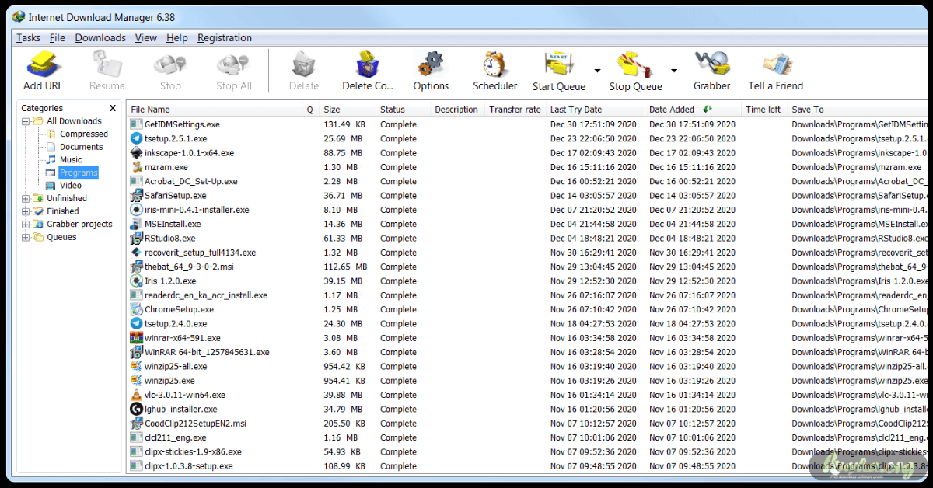
Task: Select the Documents category
Action: [81, 147]
